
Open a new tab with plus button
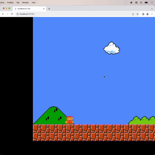click(49, 9)
